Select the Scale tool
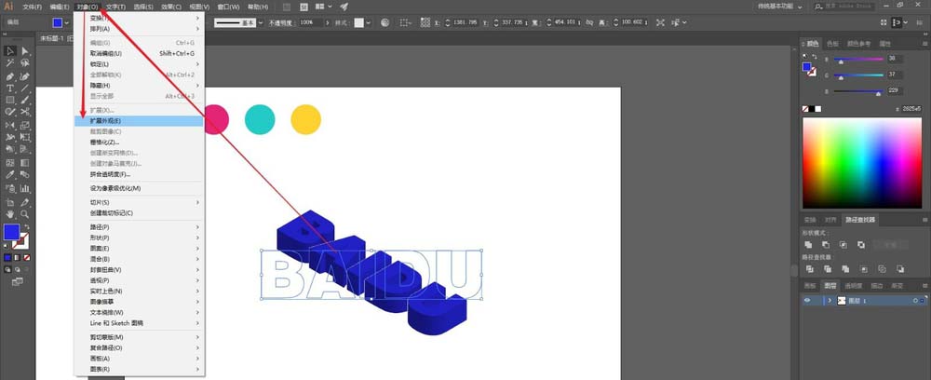 click(25, 126)
